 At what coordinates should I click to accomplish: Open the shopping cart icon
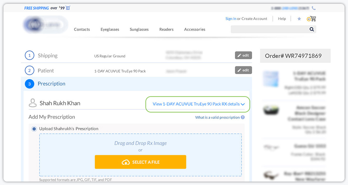click(313, 19)
